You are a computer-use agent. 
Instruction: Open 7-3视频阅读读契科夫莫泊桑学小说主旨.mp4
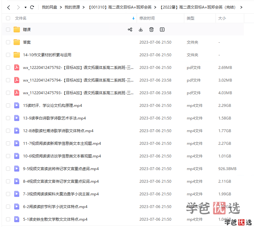click(61, 194)
